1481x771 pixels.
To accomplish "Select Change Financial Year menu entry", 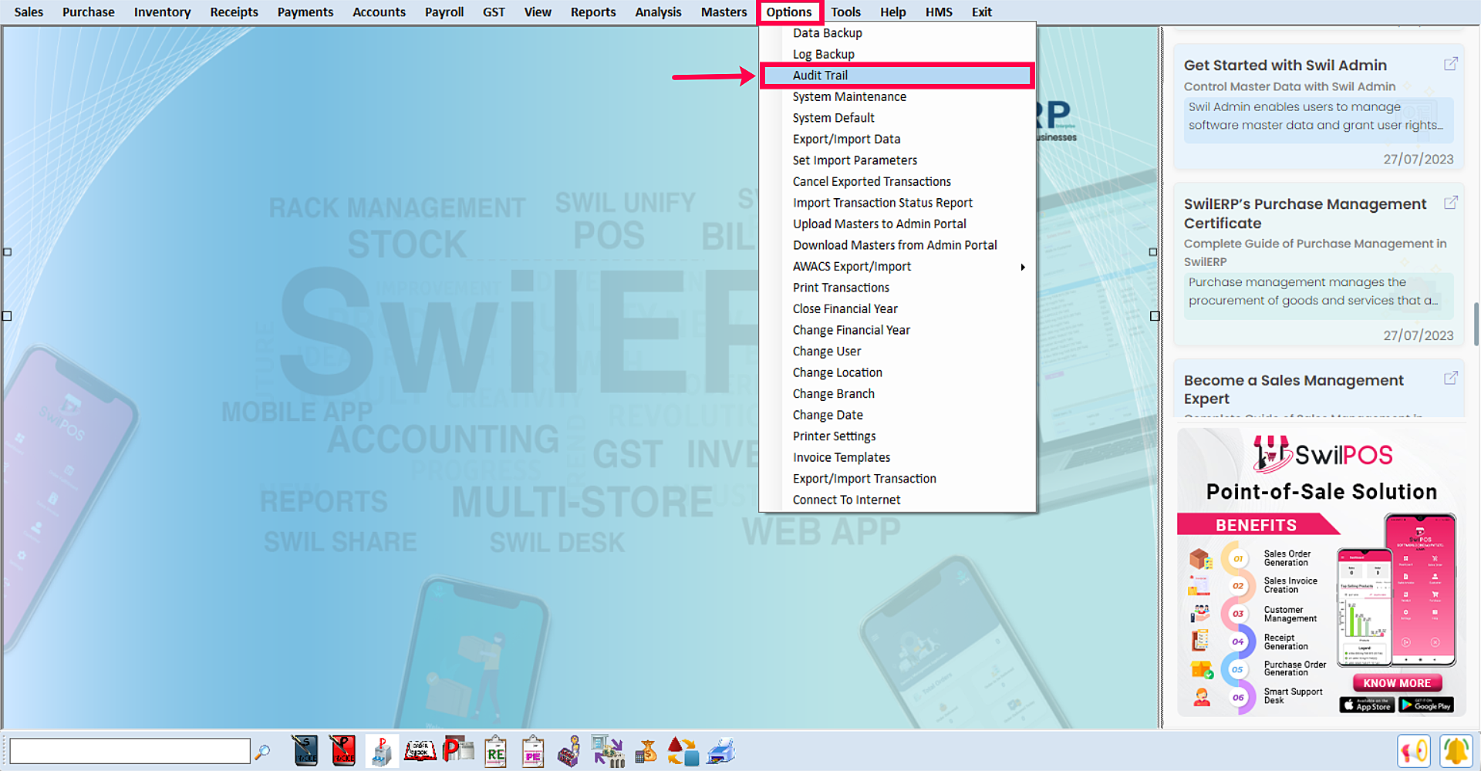I will point(897,330).
